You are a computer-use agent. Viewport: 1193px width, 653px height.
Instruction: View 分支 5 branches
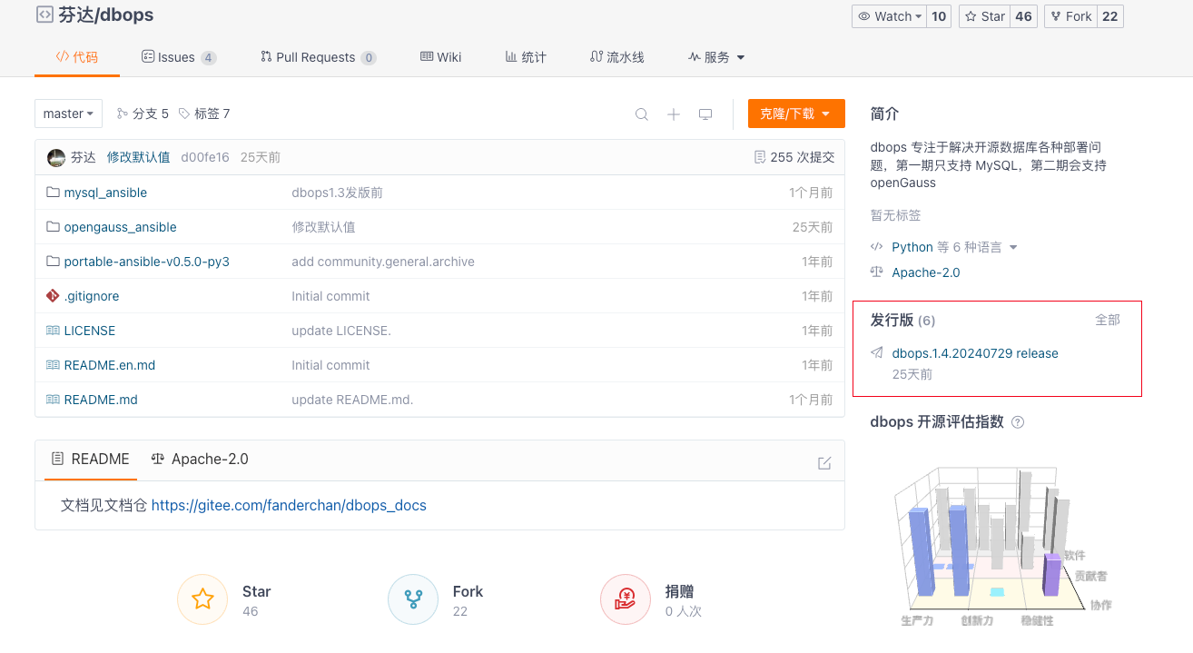pos(143,114)
